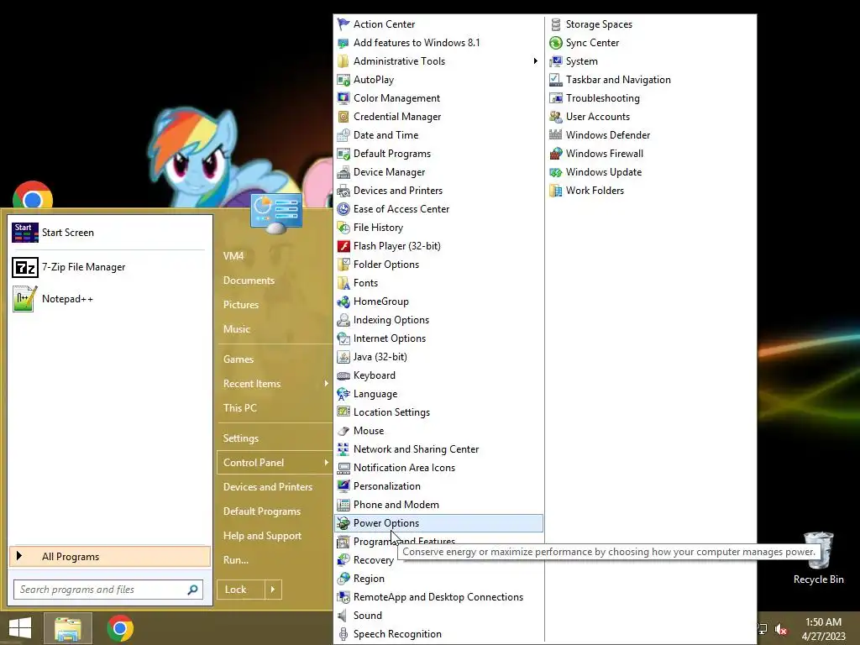Click the Windows Start button

coord(20,628)
